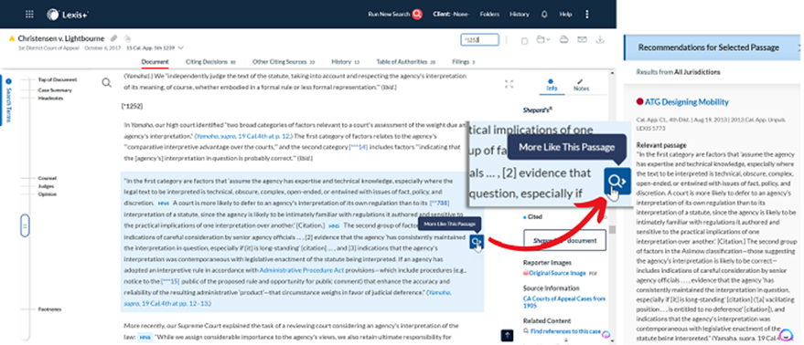This screenshot has width=804, height=345.
Task: Email the document using the envelope icon
Action: pos(582,39)
